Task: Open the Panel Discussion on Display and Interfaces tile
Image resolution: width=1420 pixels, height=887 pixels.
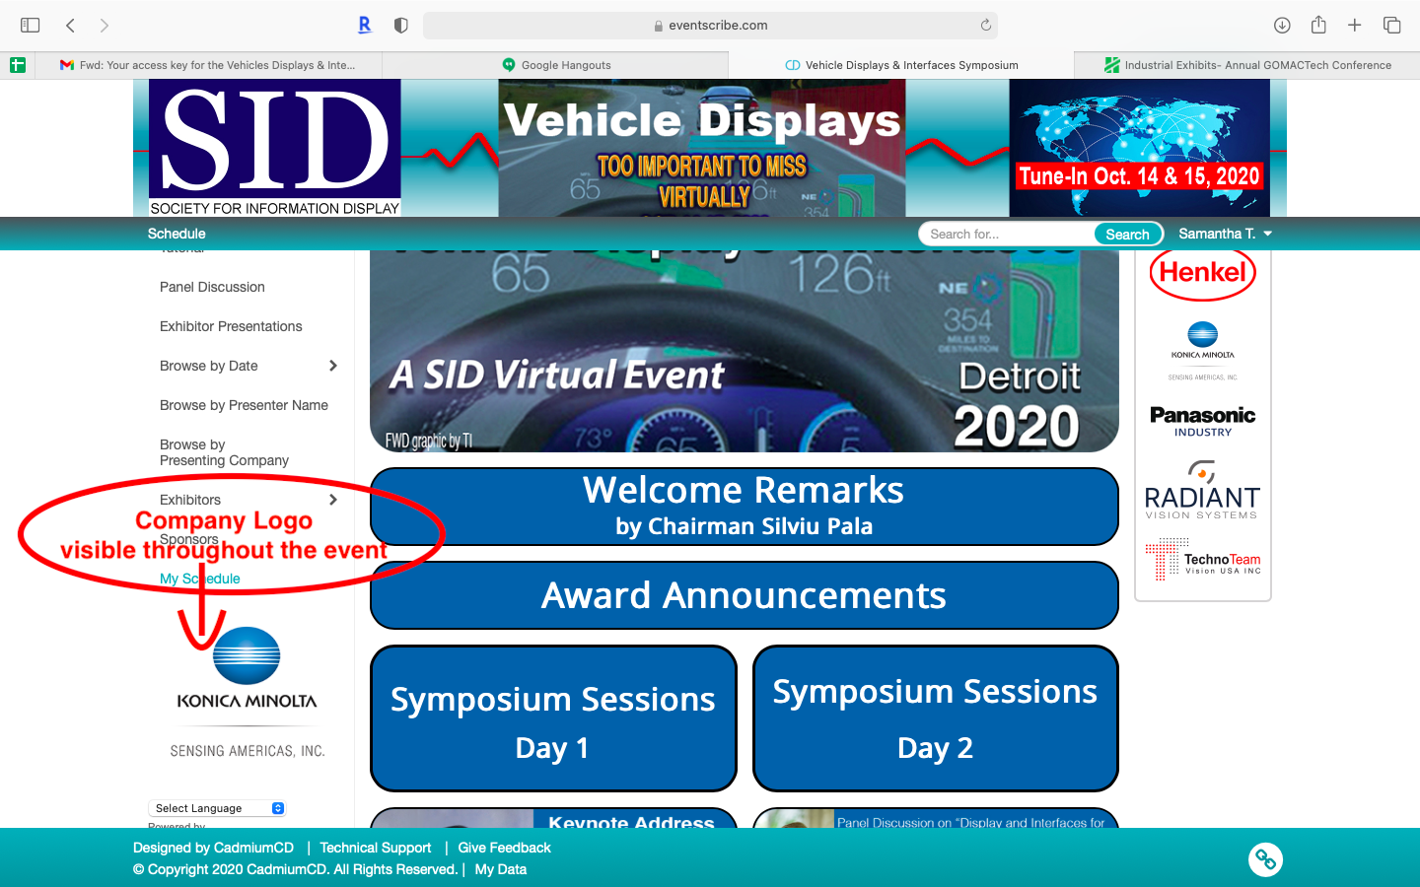Action: click(936, 818)
